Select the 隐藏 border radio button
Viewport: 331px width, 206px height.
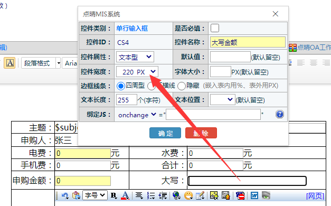point(181,86)
